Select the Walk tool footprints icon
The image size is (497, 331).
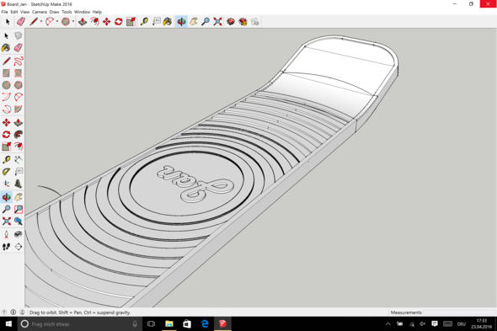[6, 247]
